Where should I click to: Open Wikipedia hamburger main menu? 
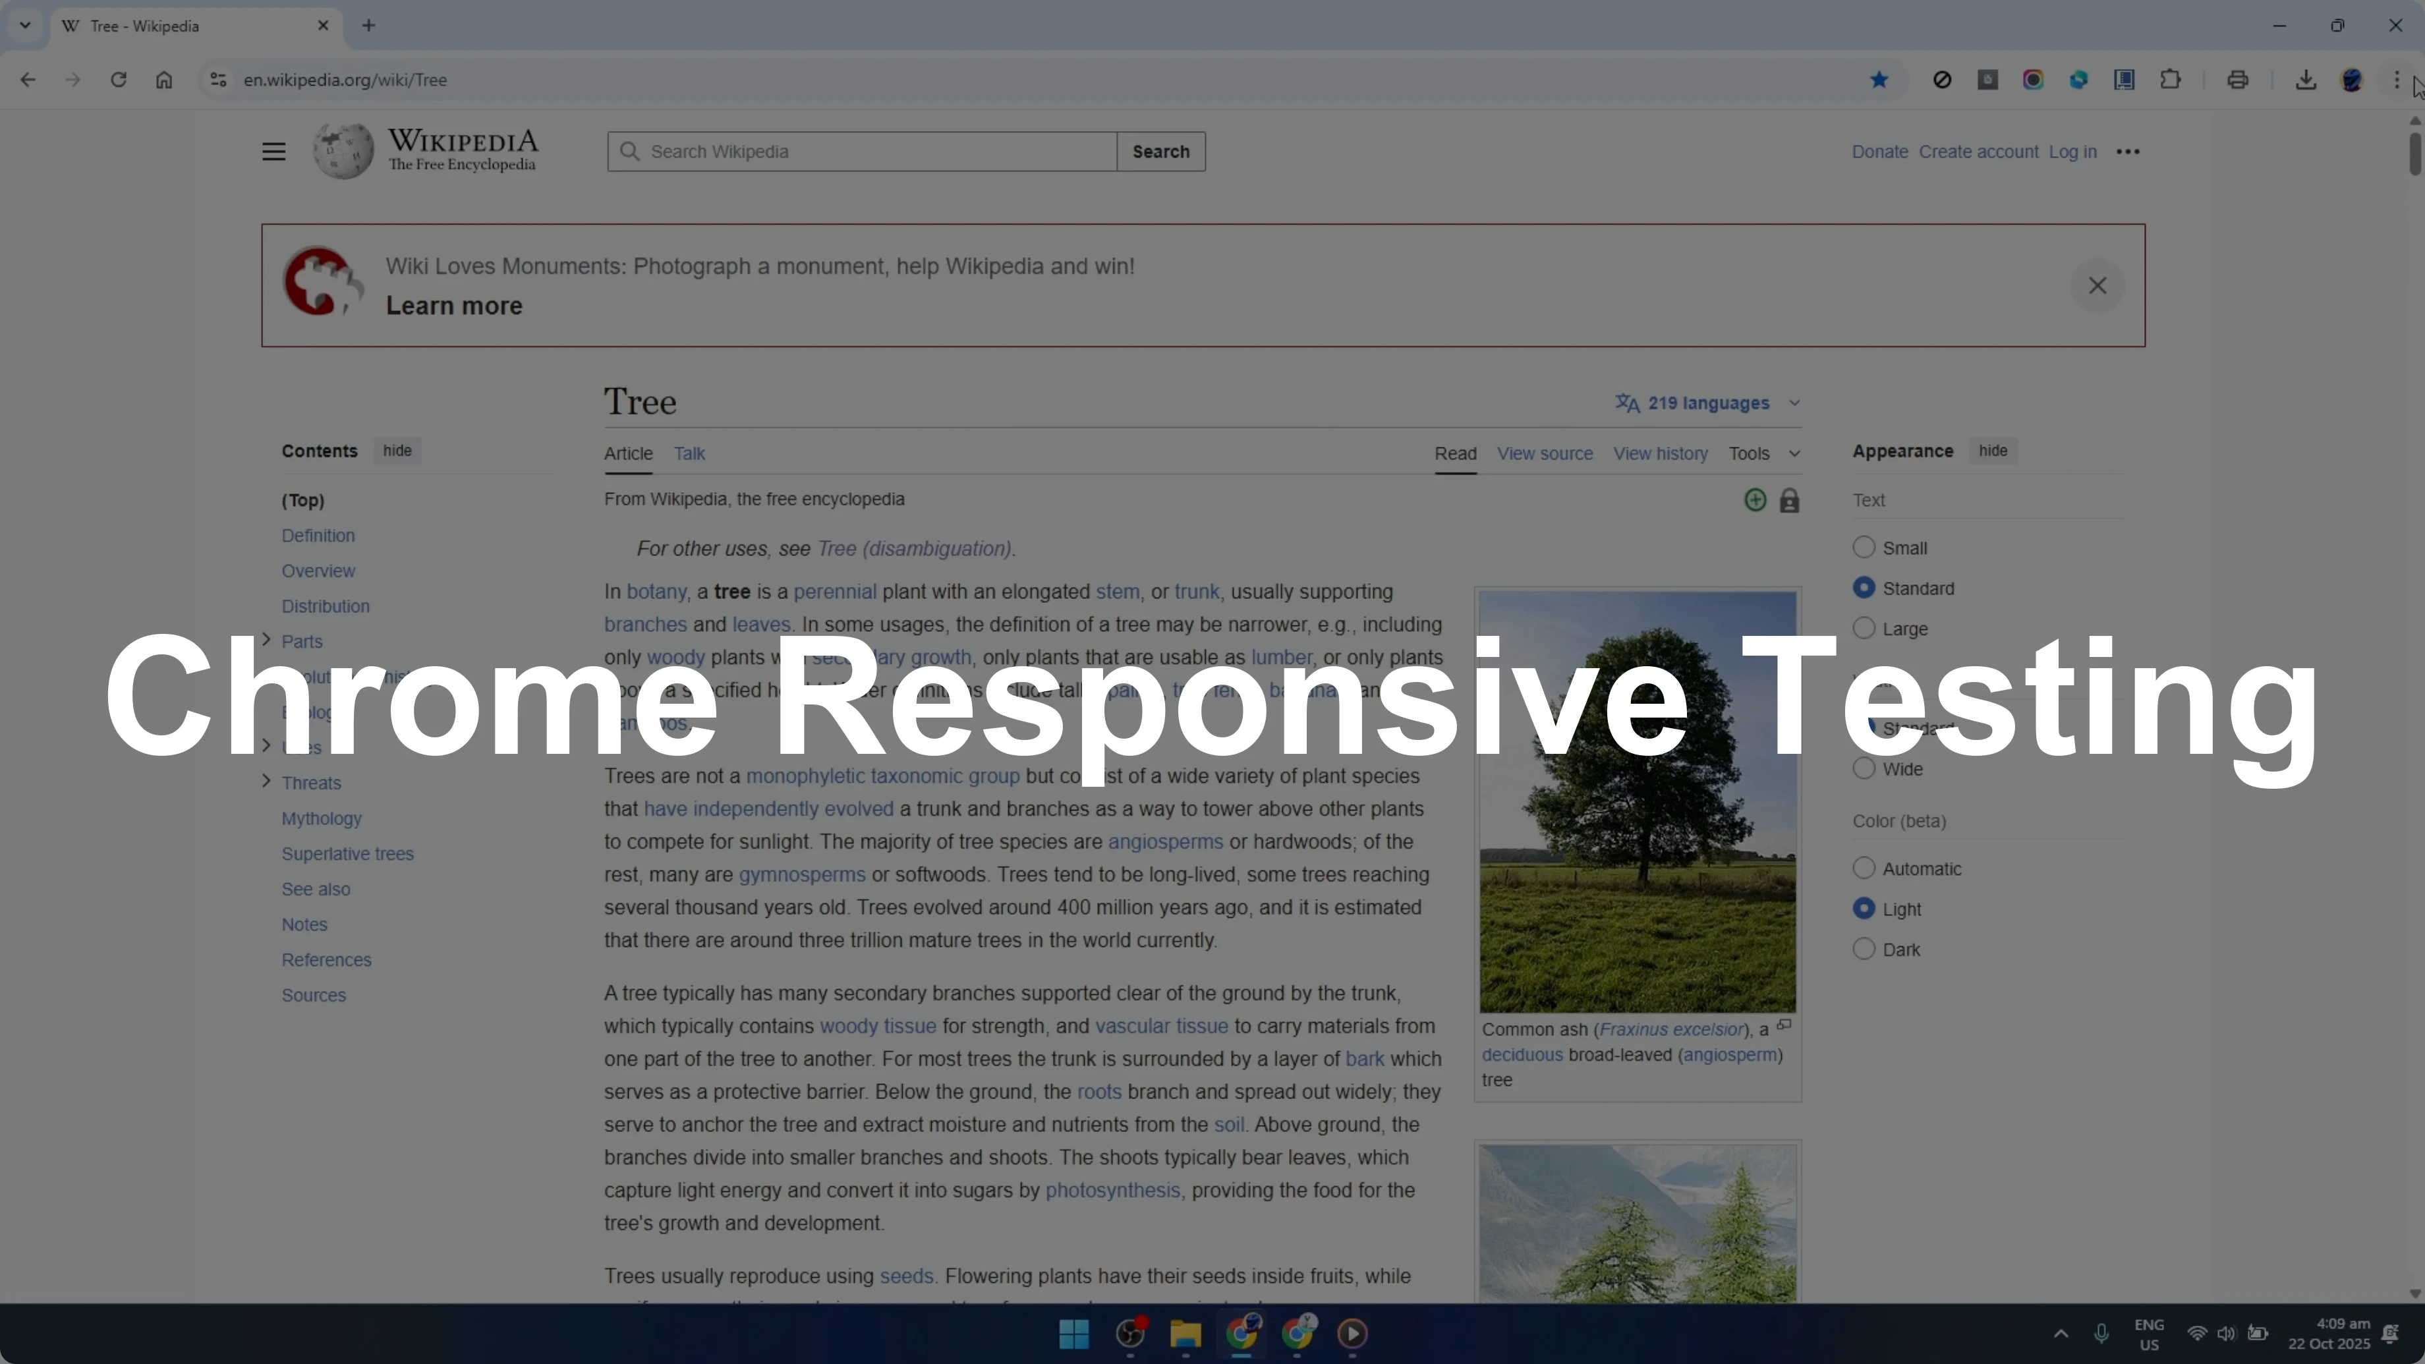(x=274, y=152)
